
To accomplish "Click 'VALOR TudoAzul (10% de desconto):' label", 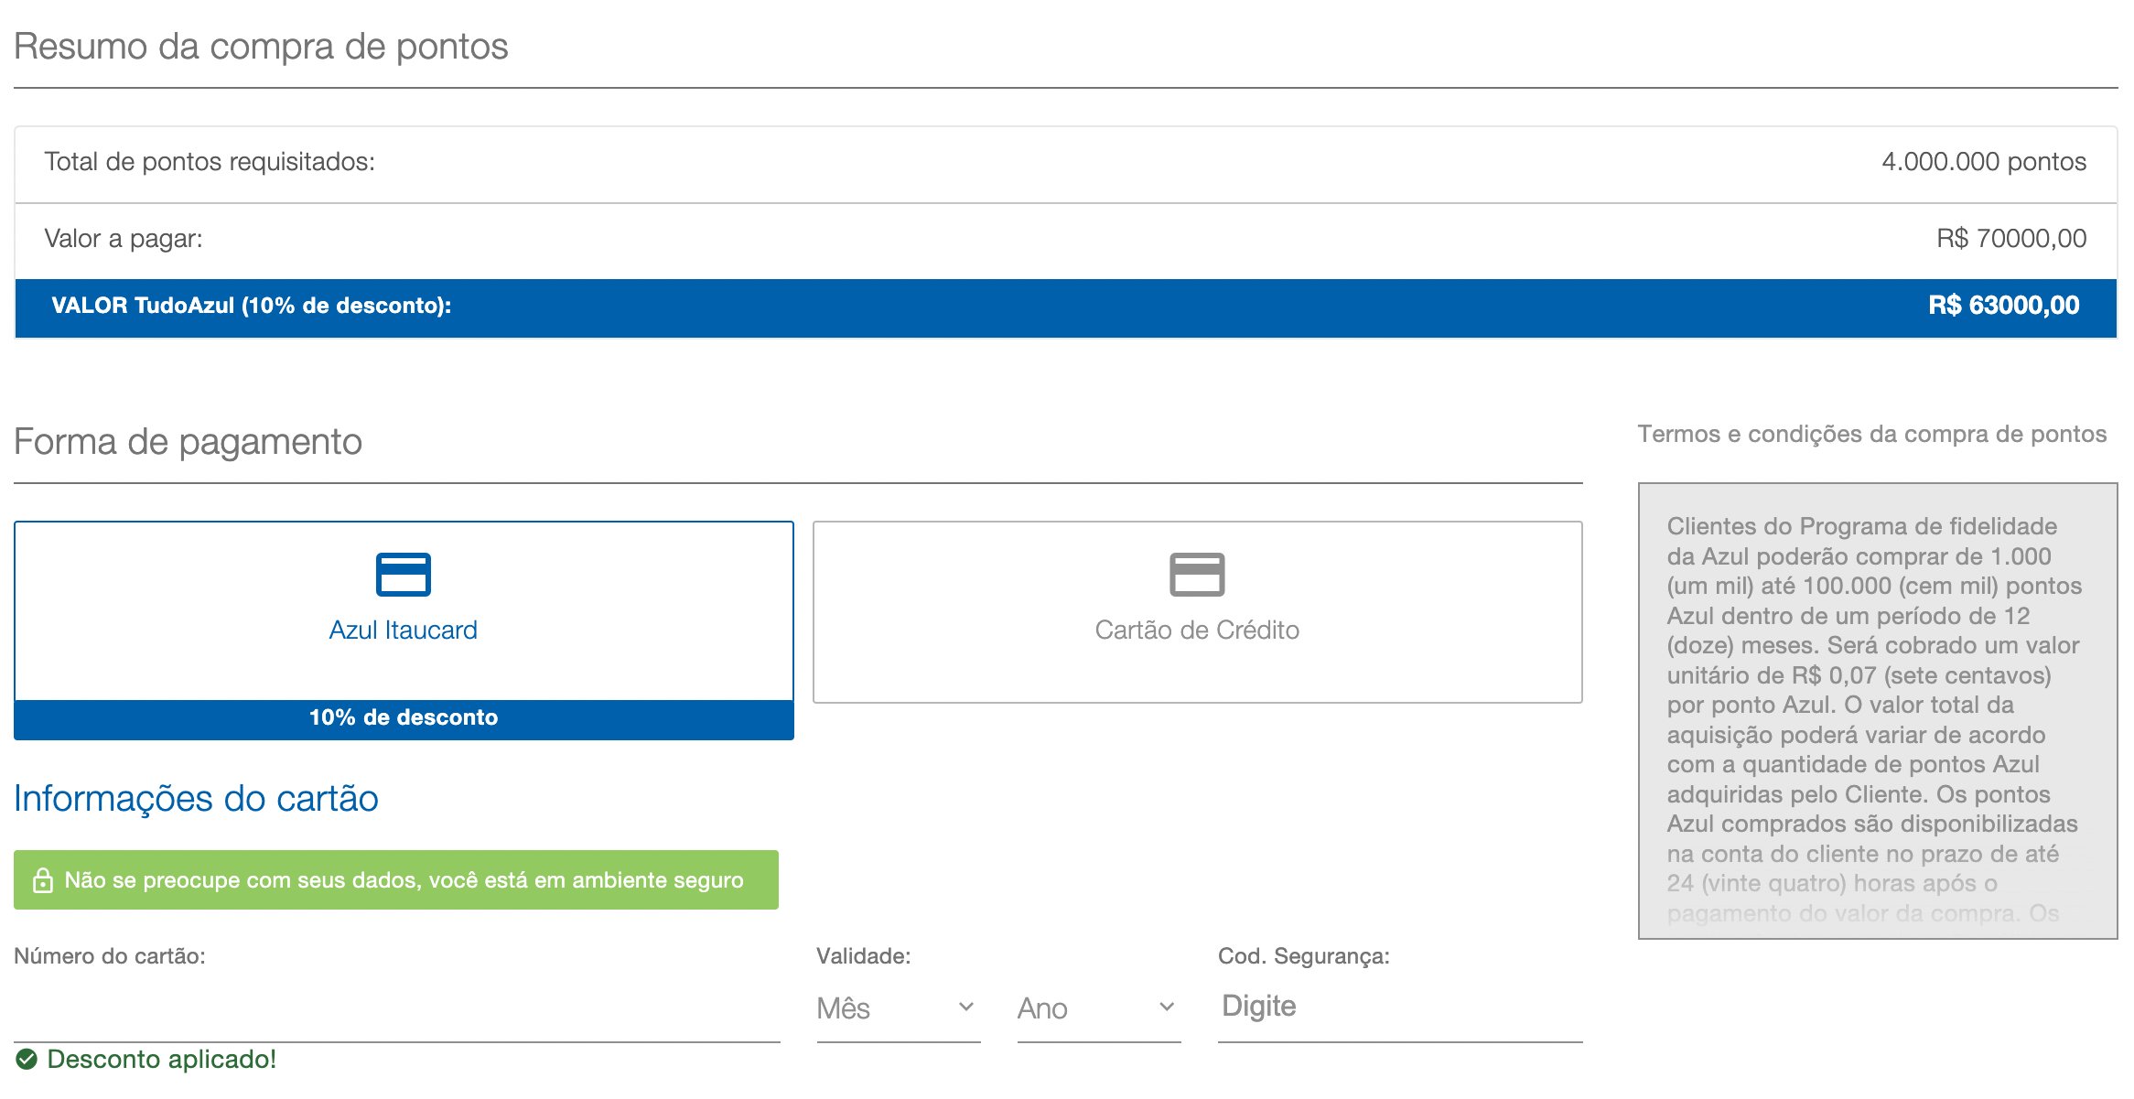I will [252, 306].
